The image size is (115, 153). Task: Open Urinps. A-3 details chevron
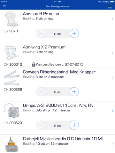tap(112, 111)
